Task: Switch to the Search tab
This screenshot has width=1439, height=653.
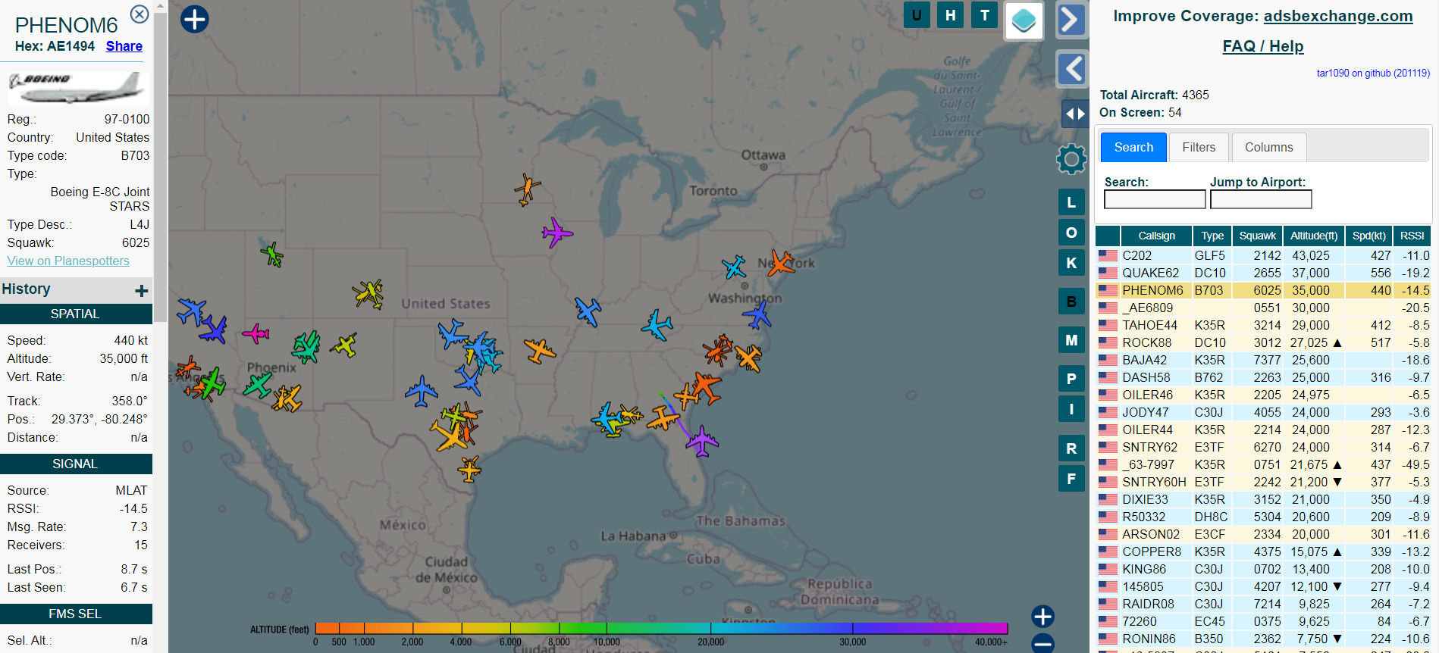Action: (x=1133, y=147)
